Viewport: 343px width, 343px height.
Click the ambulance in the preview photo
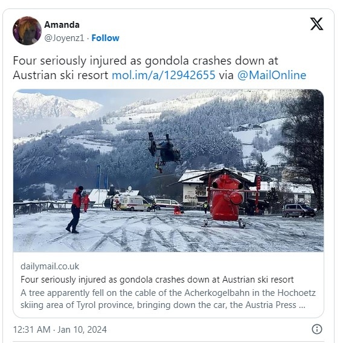133,204
